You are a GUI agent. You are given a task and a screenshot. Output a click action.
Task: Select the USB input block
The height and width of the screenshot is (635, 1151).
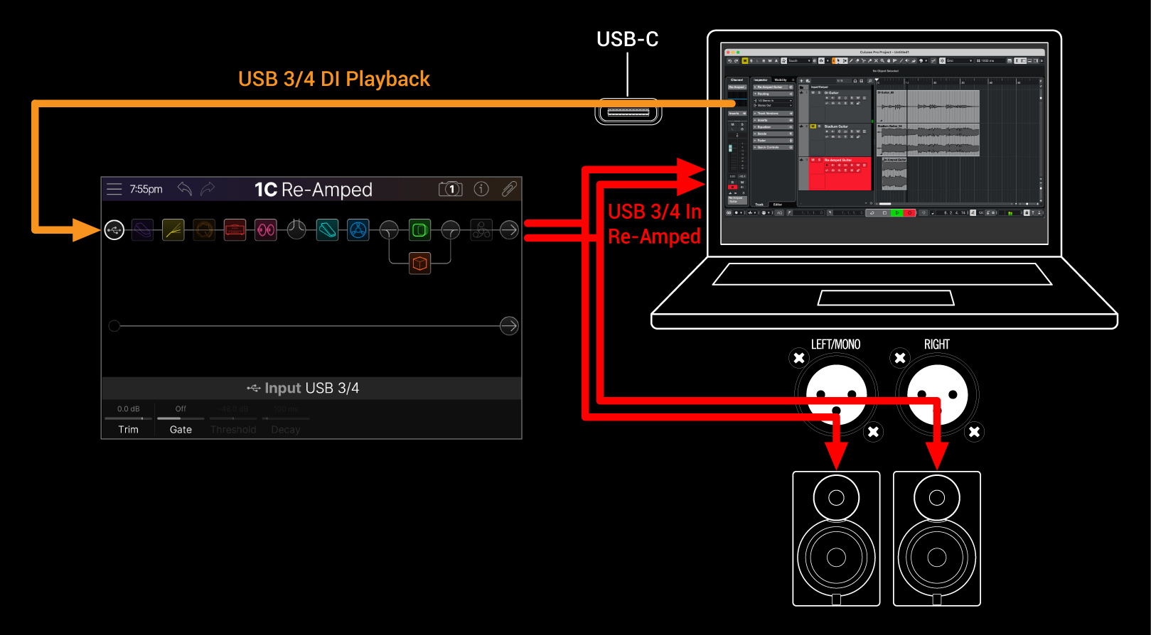[114, 230]
